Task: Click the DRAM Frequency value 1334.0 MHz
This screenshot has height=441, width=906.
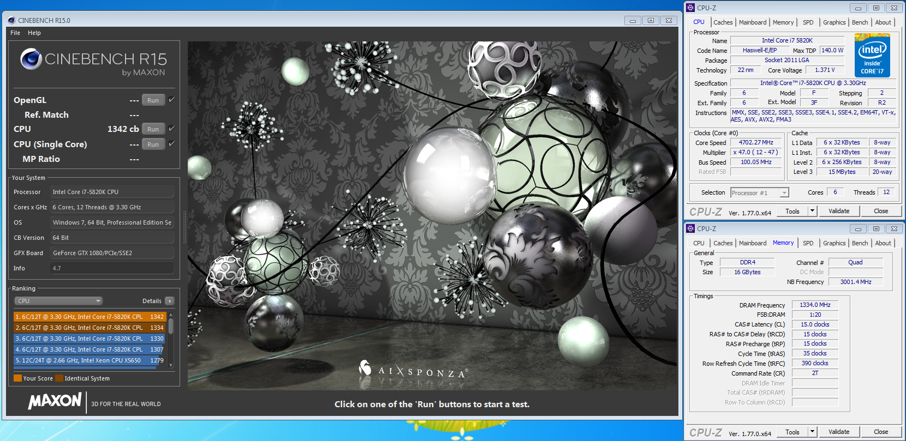Action: point(815,305)
